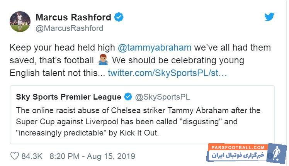
Task: Click the tweet text 'Keep your head held high'
Action: pos(62,47)
